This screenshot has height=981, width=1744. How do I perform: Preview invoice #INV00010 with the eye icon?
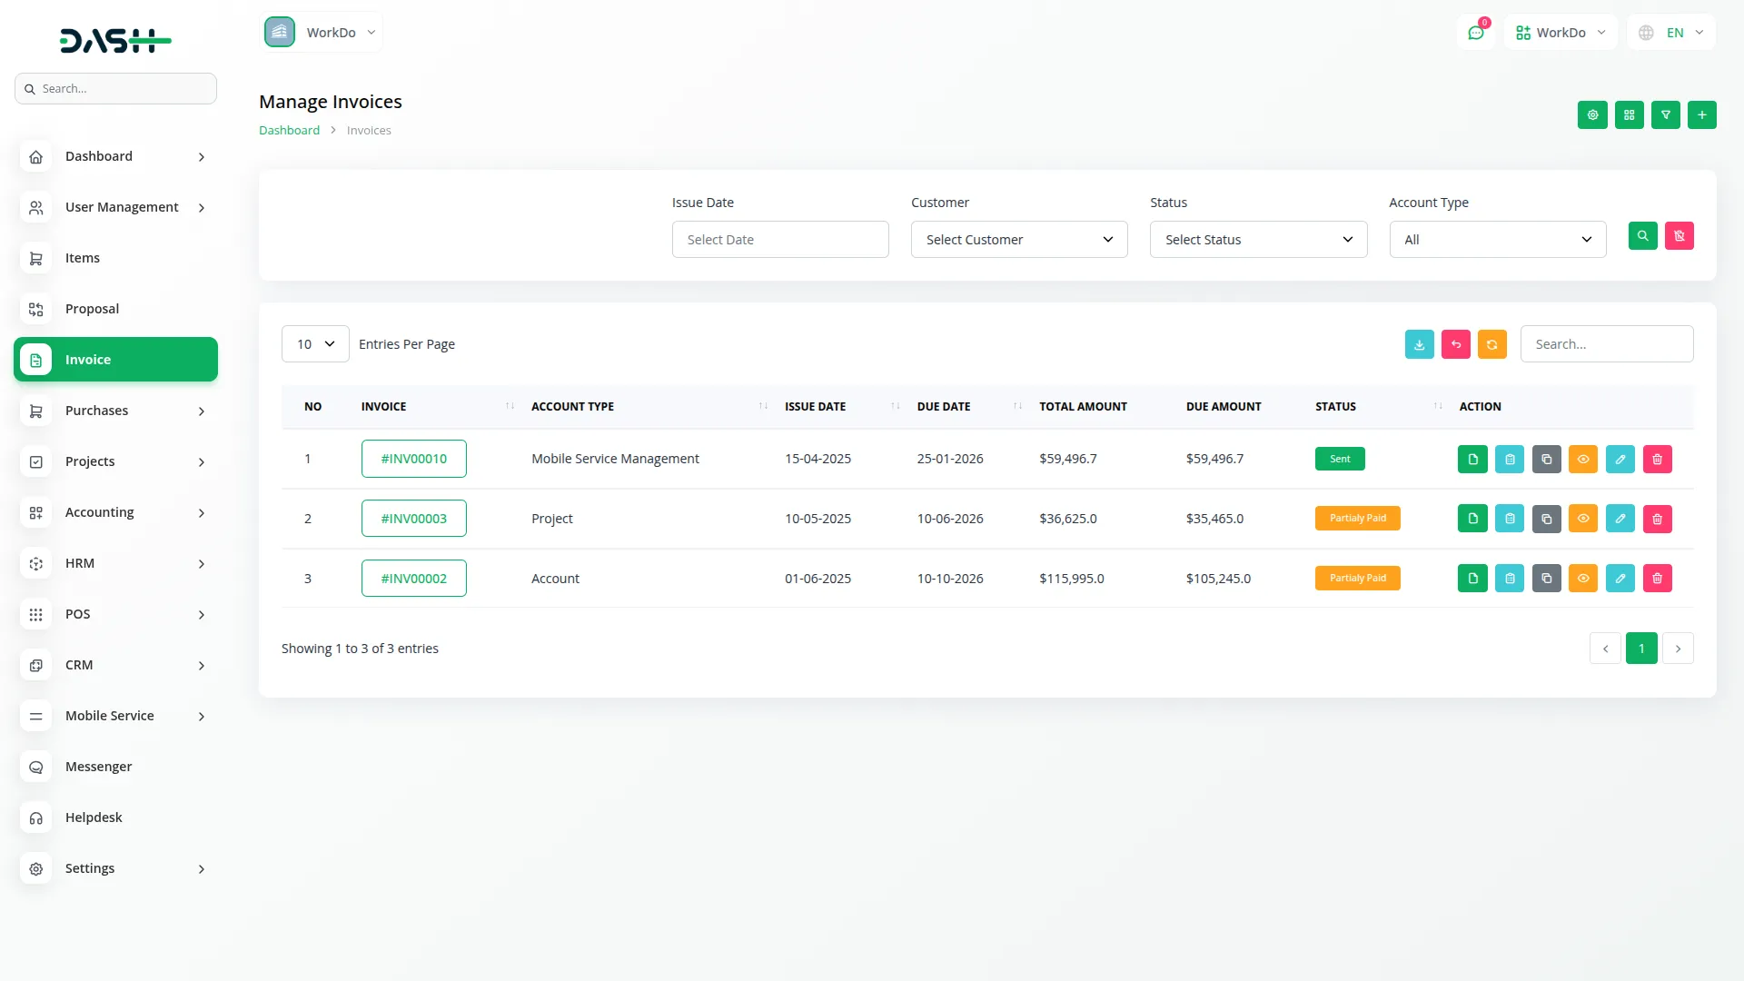pyautogui.click(x=1583, y=459)
